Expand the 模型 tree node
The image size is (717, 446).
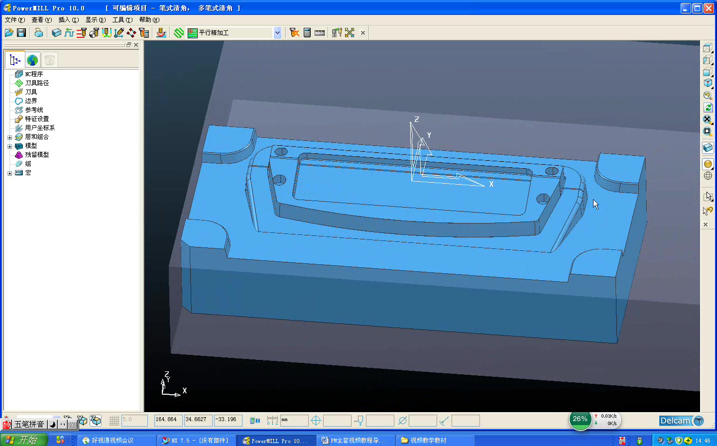tap(9, 146)
